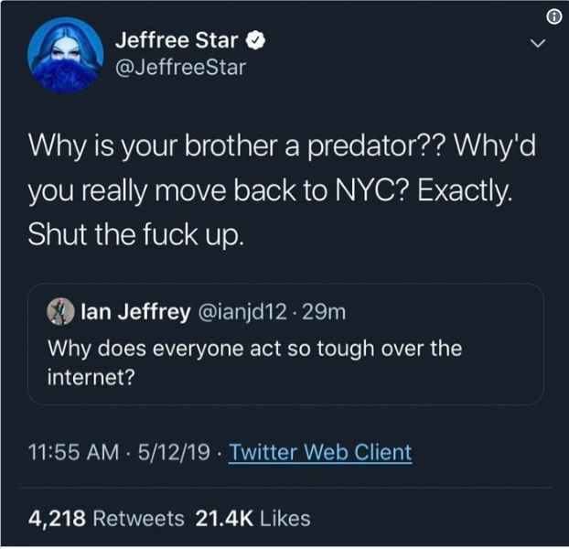Click the 11:55 AM tweet timestamp
Viewport: 569px width, 549px height.
click(x=73, y=452)
